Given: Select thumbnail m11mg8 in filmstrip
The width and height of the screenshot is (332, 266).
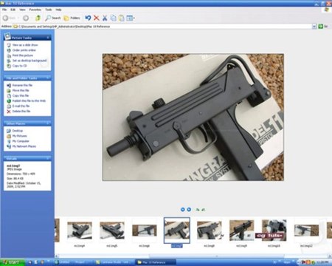Looking at the screenshot, I should [x=210, y=233].
